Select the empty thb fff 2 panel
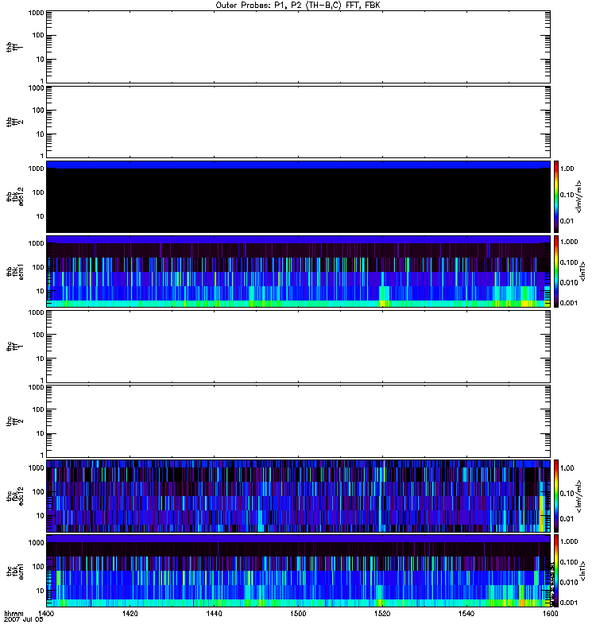This screenshot has height=636, width=596. pyautogui.click(x=298, y=121)
